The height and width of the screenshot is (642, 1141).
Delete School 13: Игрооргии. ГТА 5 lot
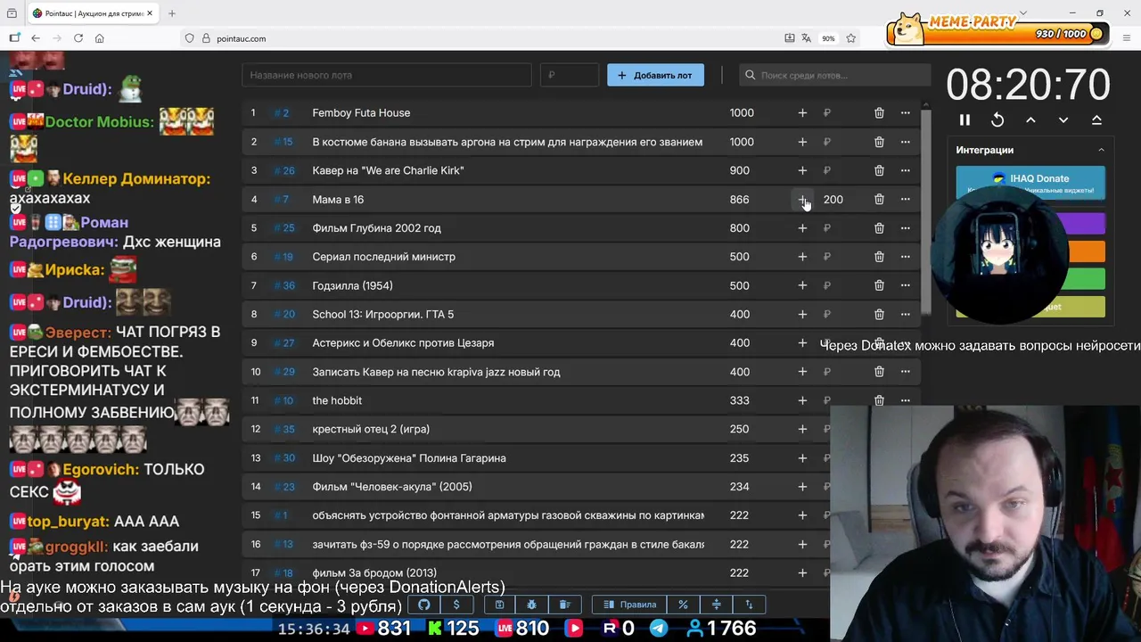point(879,315)
